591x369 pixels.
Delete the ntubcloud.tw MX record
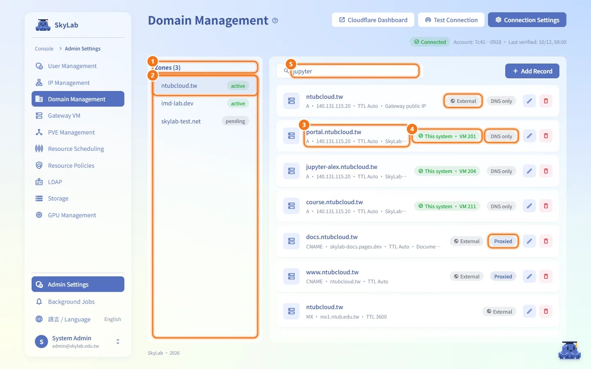coord(546,311)
